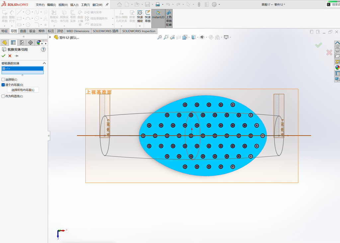Uncheck 逐个内环面(O) checkbox

(3, 85)
